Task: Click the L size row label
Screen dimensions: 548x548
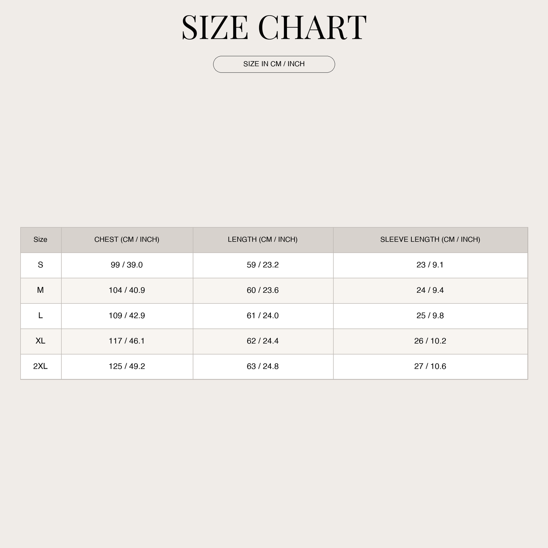Action: [x=40, y=316]
